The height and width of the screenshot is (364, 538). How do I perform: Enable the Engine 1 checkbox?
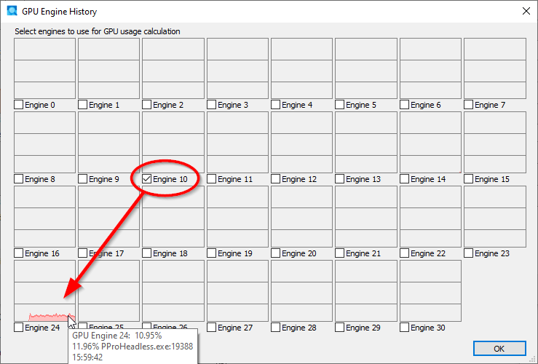click(x=83, y=105)
